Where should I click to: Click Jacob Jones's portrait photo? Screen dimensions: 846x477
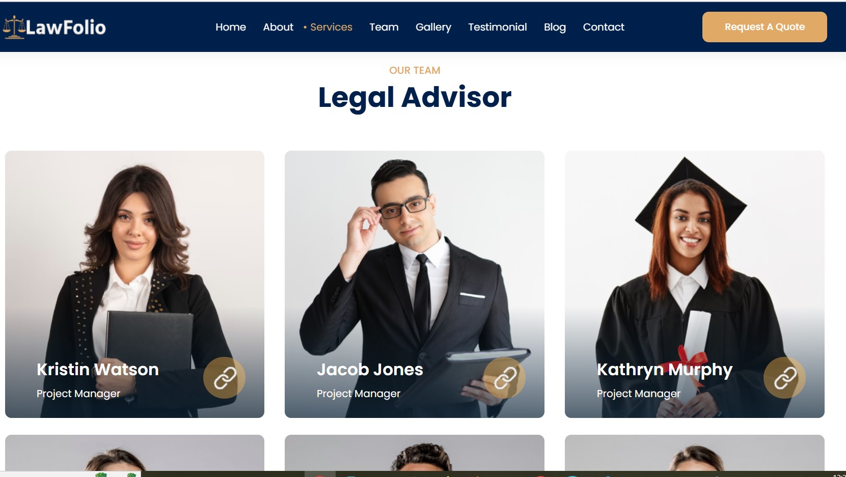click(x=415, y=255)
